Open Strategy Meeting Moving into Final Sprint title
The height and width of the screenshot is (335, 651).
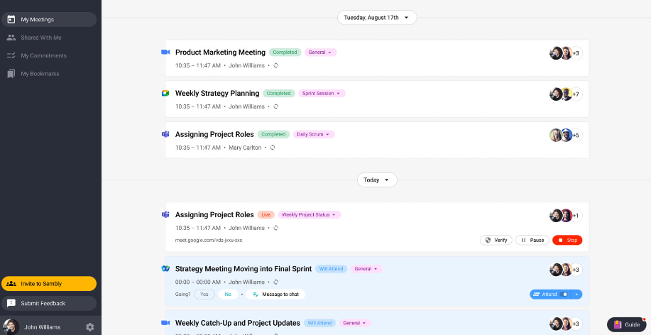pyautogui.click(x=244, y=268)
